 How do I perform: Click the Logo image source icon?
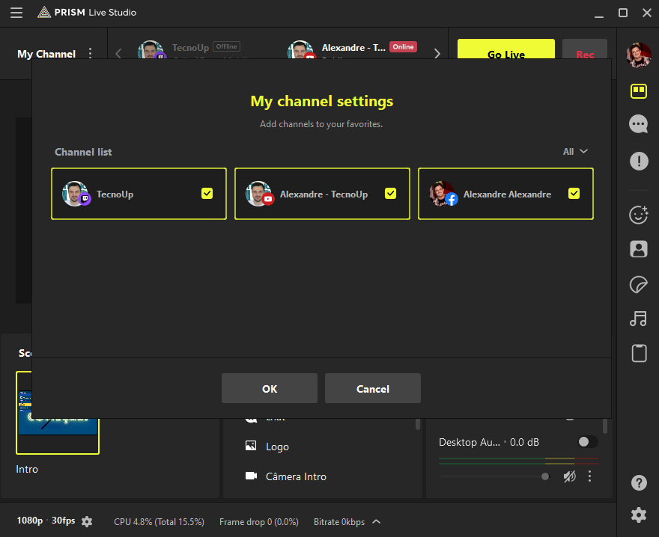pyautogui.click(x=251, y=446)
